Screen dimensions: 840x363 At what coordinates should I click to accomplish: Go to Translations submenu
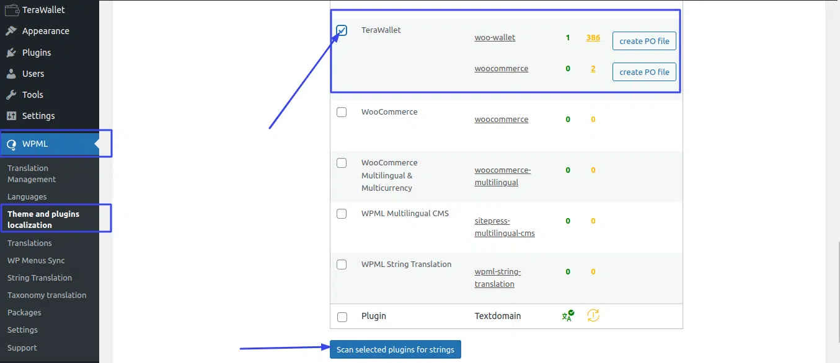(30, 243)
